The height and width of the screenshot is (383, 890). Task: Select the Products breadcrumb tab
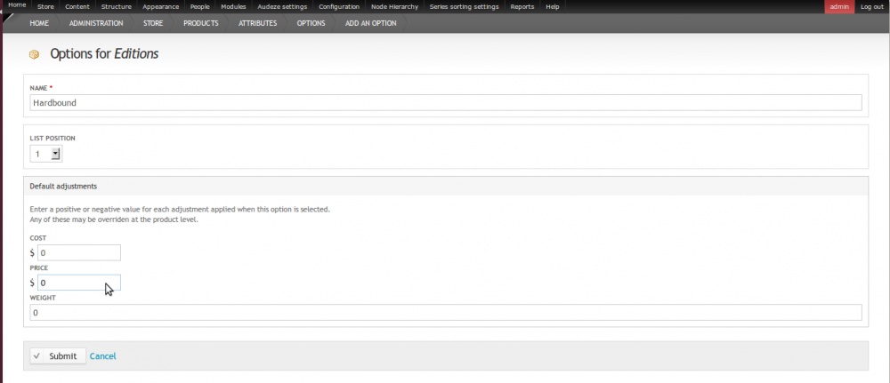(200, 23)
